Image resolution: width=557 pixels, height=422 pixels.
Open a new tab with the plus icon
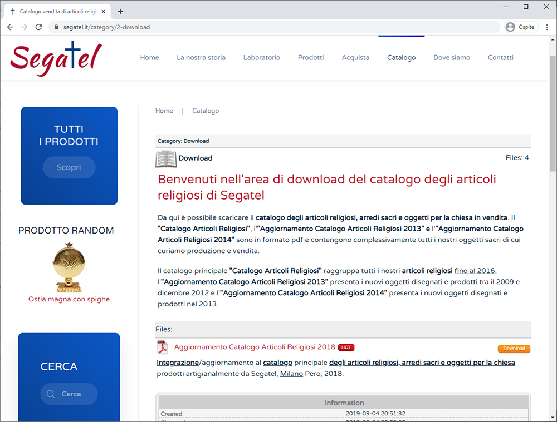click(x=120, y=12)
